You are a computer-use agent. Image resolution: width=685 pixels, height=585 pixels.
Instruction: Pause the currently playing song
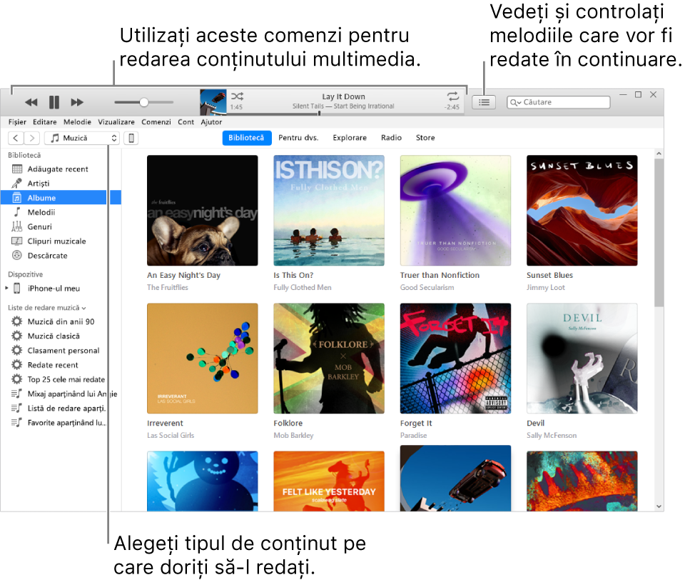click(x=54, y=101)
